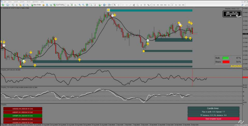Open the Insert menu
This screenshot has height=126, width=248.
pyautogui.click(x=16, y=2)
